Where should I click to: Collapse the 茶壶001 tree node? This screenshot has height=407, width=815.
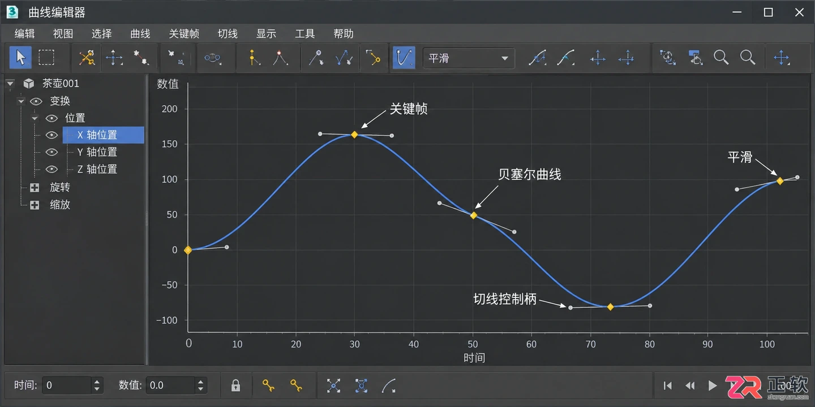pos(10,84)
